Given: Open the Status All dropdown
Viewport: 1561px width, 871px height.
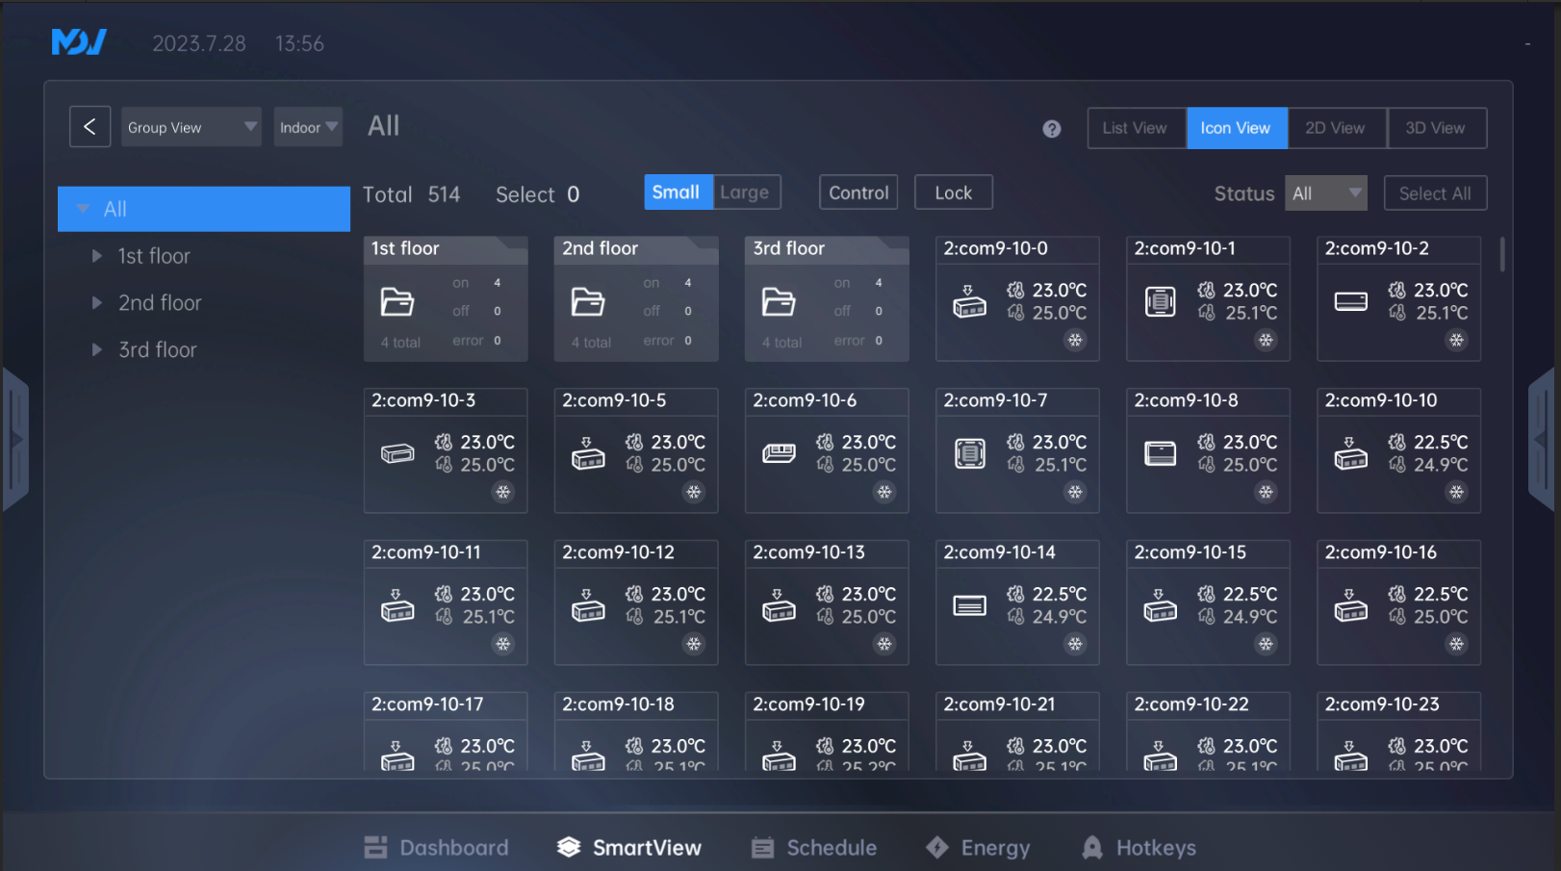Looking at the screenshot, I should (x=1325, y=193).
